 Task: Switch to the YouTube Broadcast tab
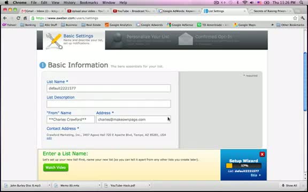(x=134, y=11)
